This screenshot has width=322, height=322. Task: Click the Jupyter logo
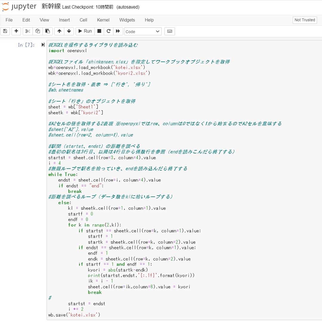tap(19, 7)
